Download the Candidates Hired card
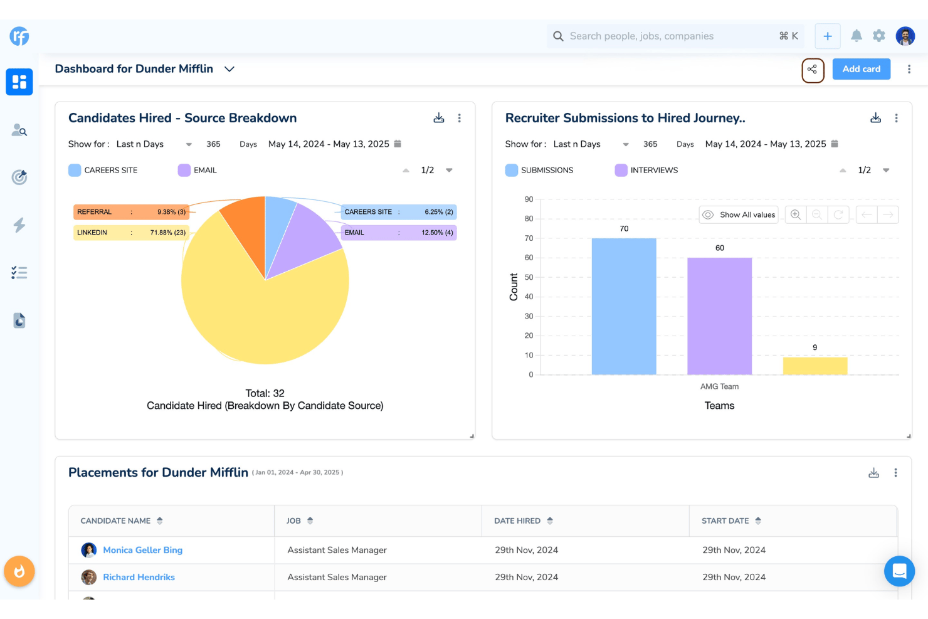The height and width of the screenshot is (619, 928). [439, 118]
